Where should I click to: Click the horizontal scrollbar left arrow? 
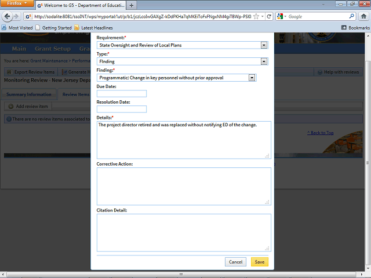[x=3, y=274]
